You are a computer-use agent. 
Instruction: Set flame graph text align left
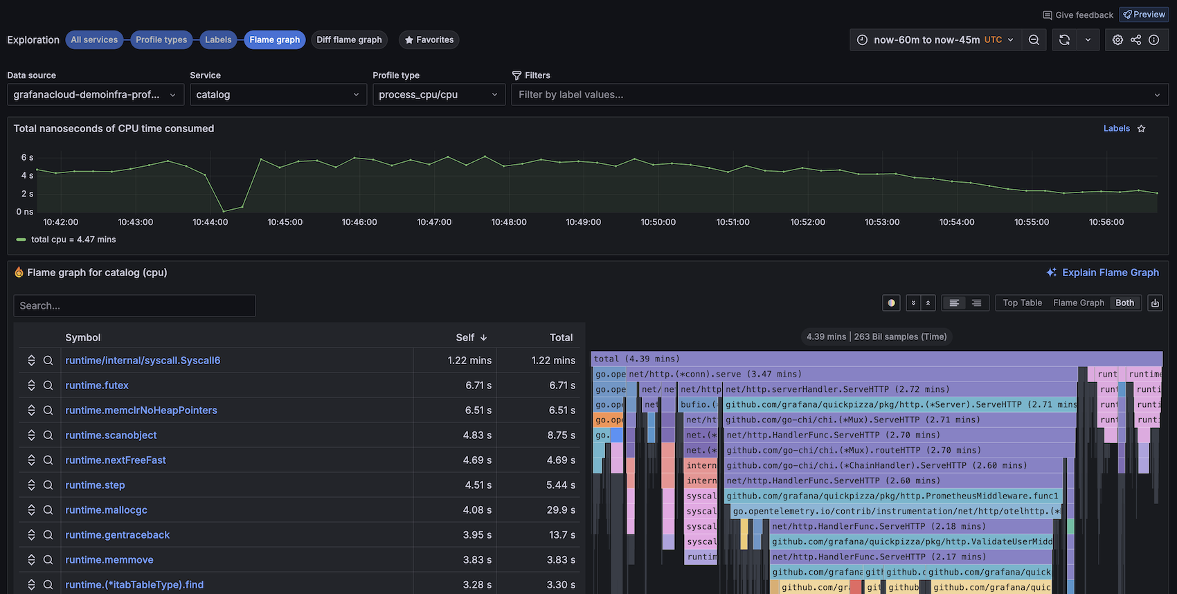(954, 303)
